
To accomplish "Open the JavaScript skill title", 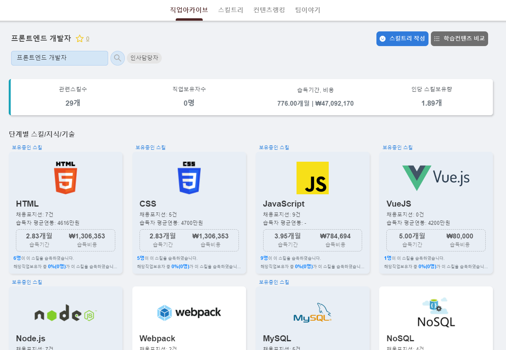I will point(284,204).
